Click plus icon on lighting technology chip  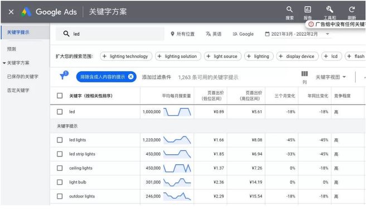(x=104, y=56)
